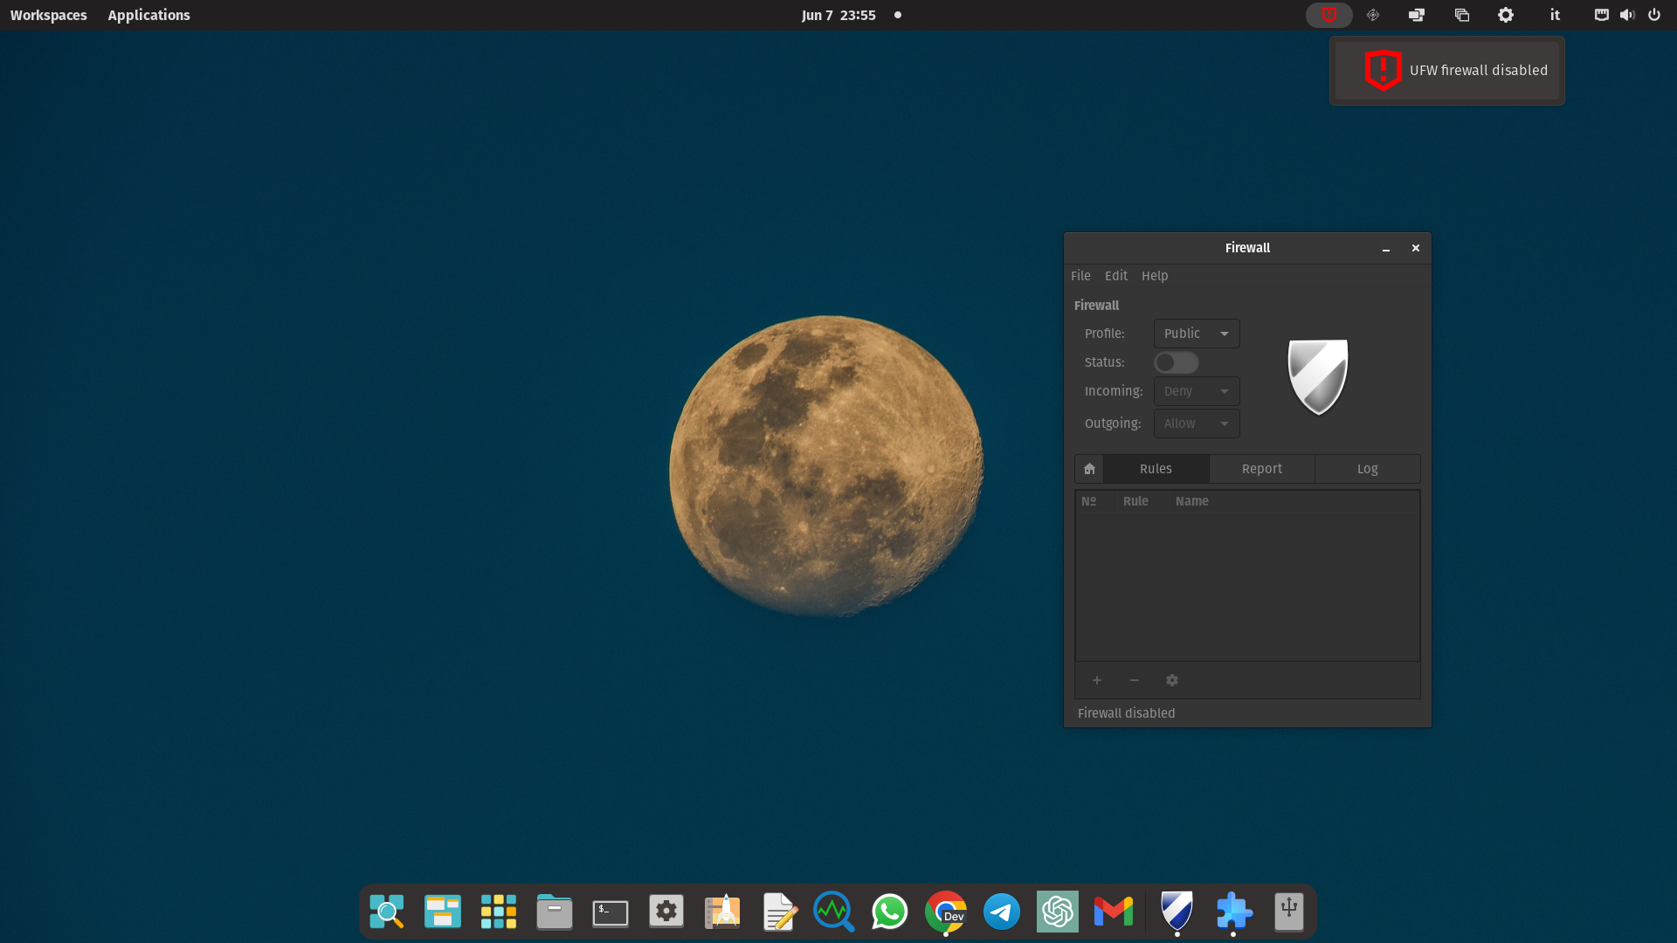Launch WhatsApp from the dock
This screenshot has width=1677, height=943.
coord(889,912)
